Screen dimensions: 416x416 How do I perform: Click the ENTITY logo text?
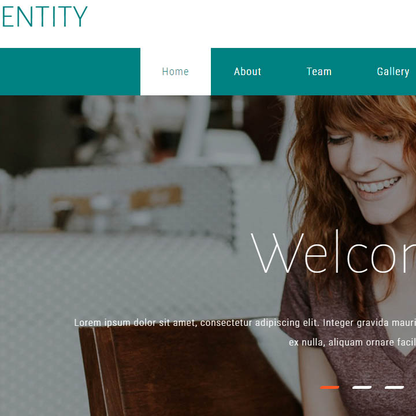click(x=44, y=17)
